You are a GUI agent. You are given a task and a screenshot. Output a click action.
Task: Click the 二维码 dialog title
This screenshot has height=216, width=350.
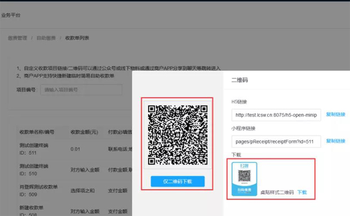pyautogui.click(x=240, y=80)
